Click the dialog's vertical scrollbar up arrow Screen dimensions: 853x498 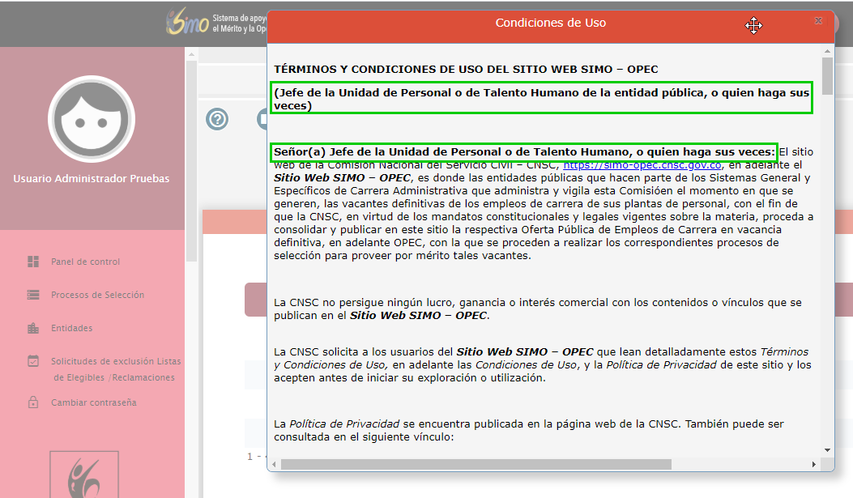point(827,51)
